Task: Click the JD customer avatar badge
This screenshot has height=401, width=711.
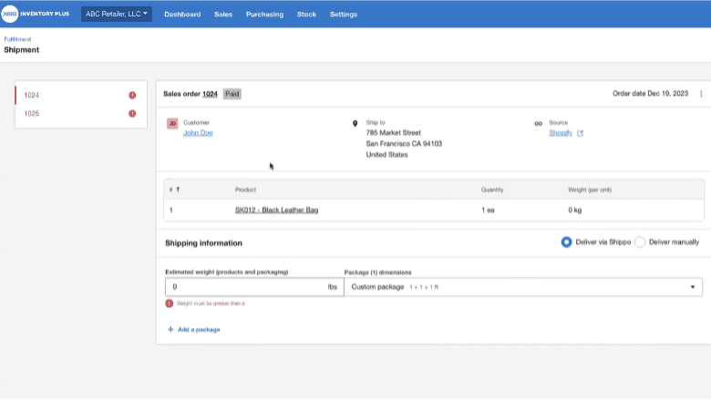Action: [x=172, y=123]
